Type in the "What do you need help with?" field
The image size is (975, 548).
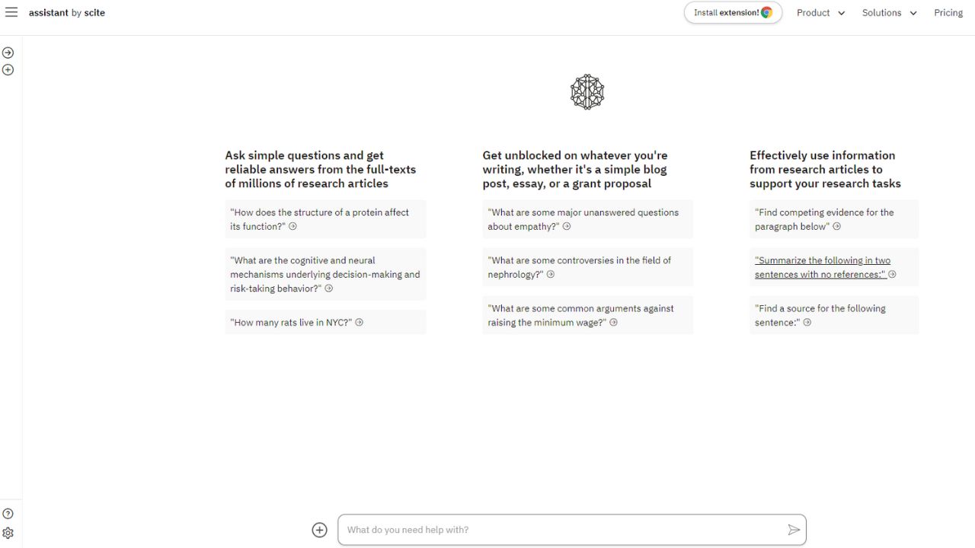(x=564, y=530)
